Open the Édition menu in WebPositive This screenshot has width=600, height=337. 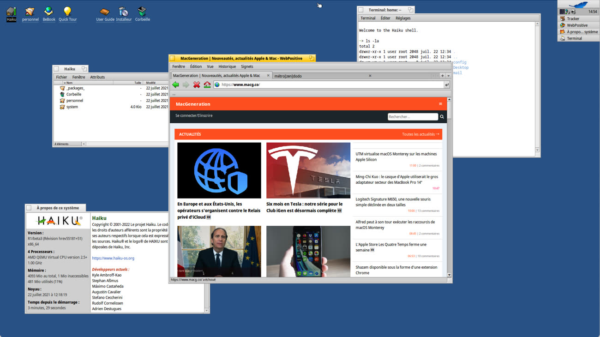tap(196, 66)
